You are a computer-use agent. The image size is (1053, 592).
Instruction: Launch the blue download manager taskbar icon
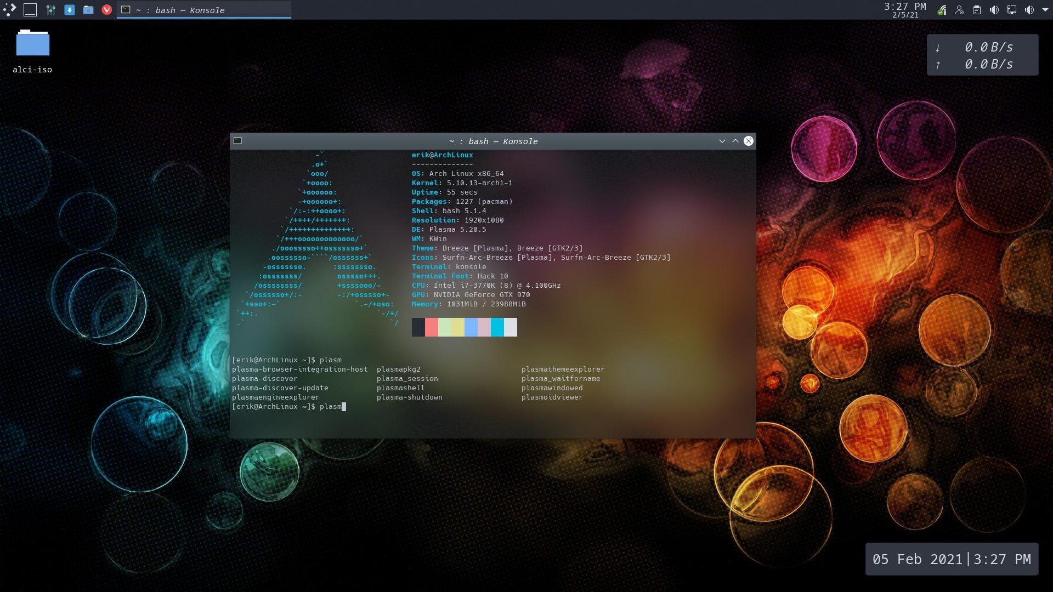point(70,9)
